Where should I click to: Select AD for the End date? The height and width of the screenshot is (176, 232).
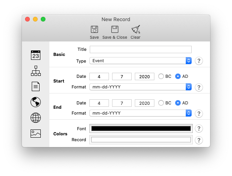pyautogui.click(x=178, y=103)
